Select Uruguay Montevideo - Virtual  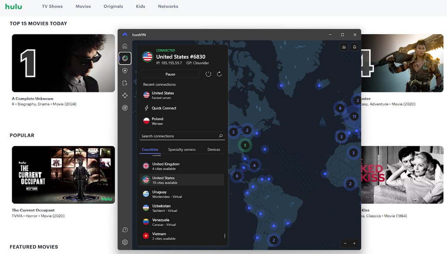tap(182, 194)
